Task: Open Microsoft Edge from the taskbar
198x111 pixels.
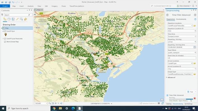Action: [73, 108]
